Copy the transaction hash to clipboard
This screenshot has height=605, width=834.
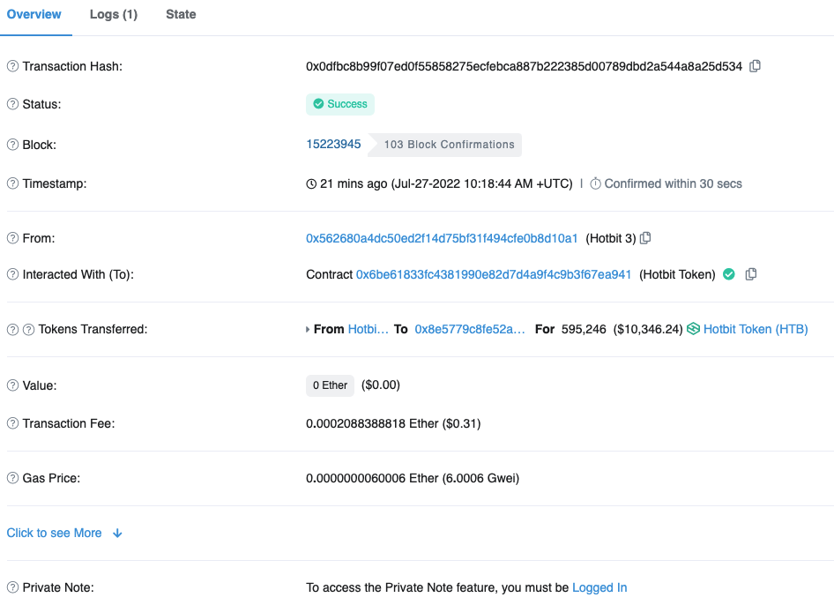coord(755,66)
